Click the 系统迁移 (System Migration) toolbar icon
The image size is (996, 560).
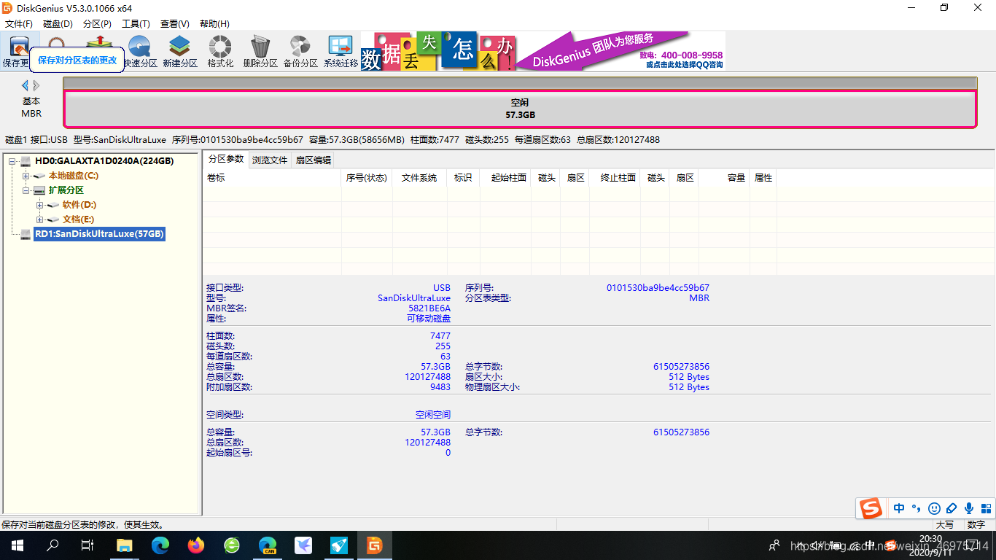point(341,52)
